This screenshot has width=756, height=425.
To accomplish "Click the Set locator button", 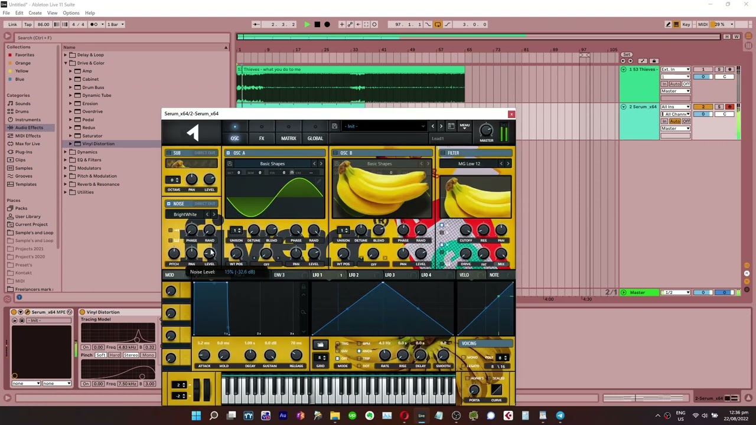I will (627, 55).
